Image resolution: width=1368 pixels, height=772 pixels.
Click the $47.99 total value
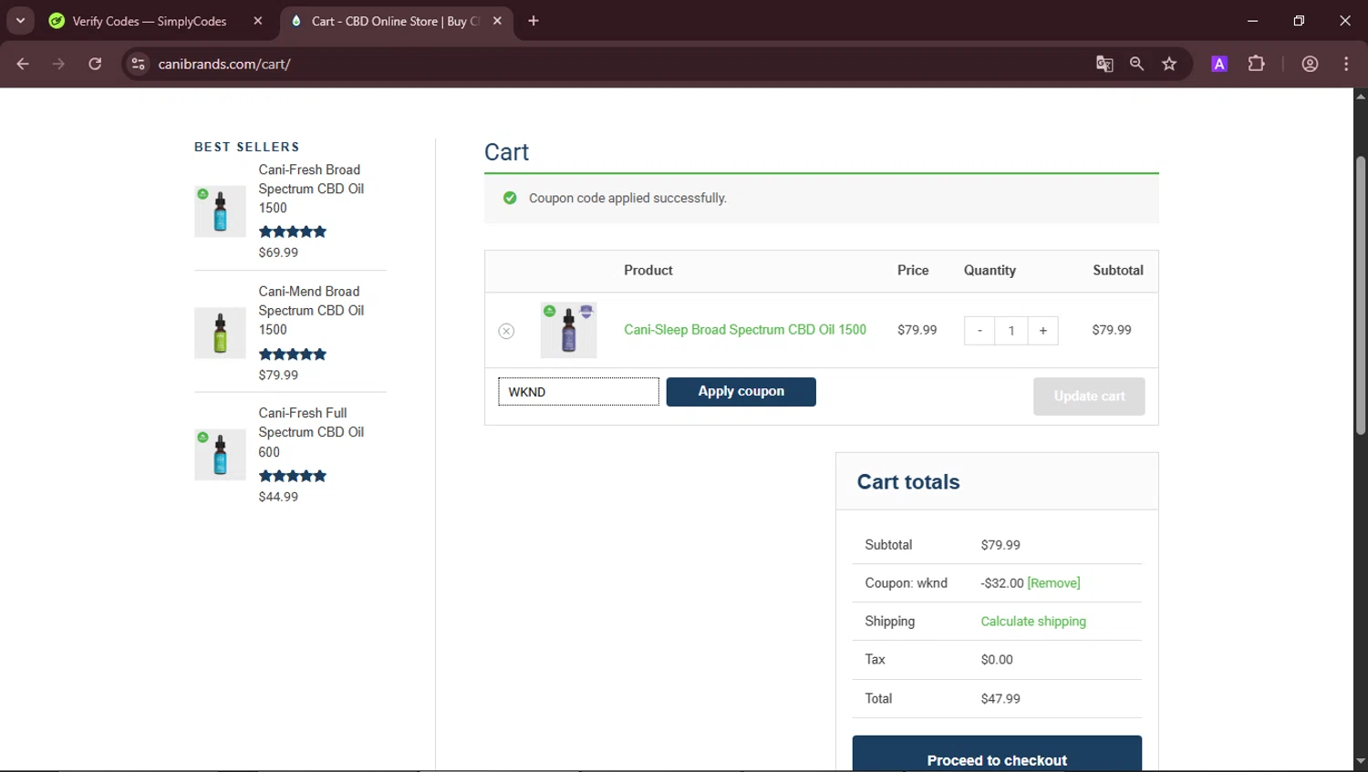1000,699
